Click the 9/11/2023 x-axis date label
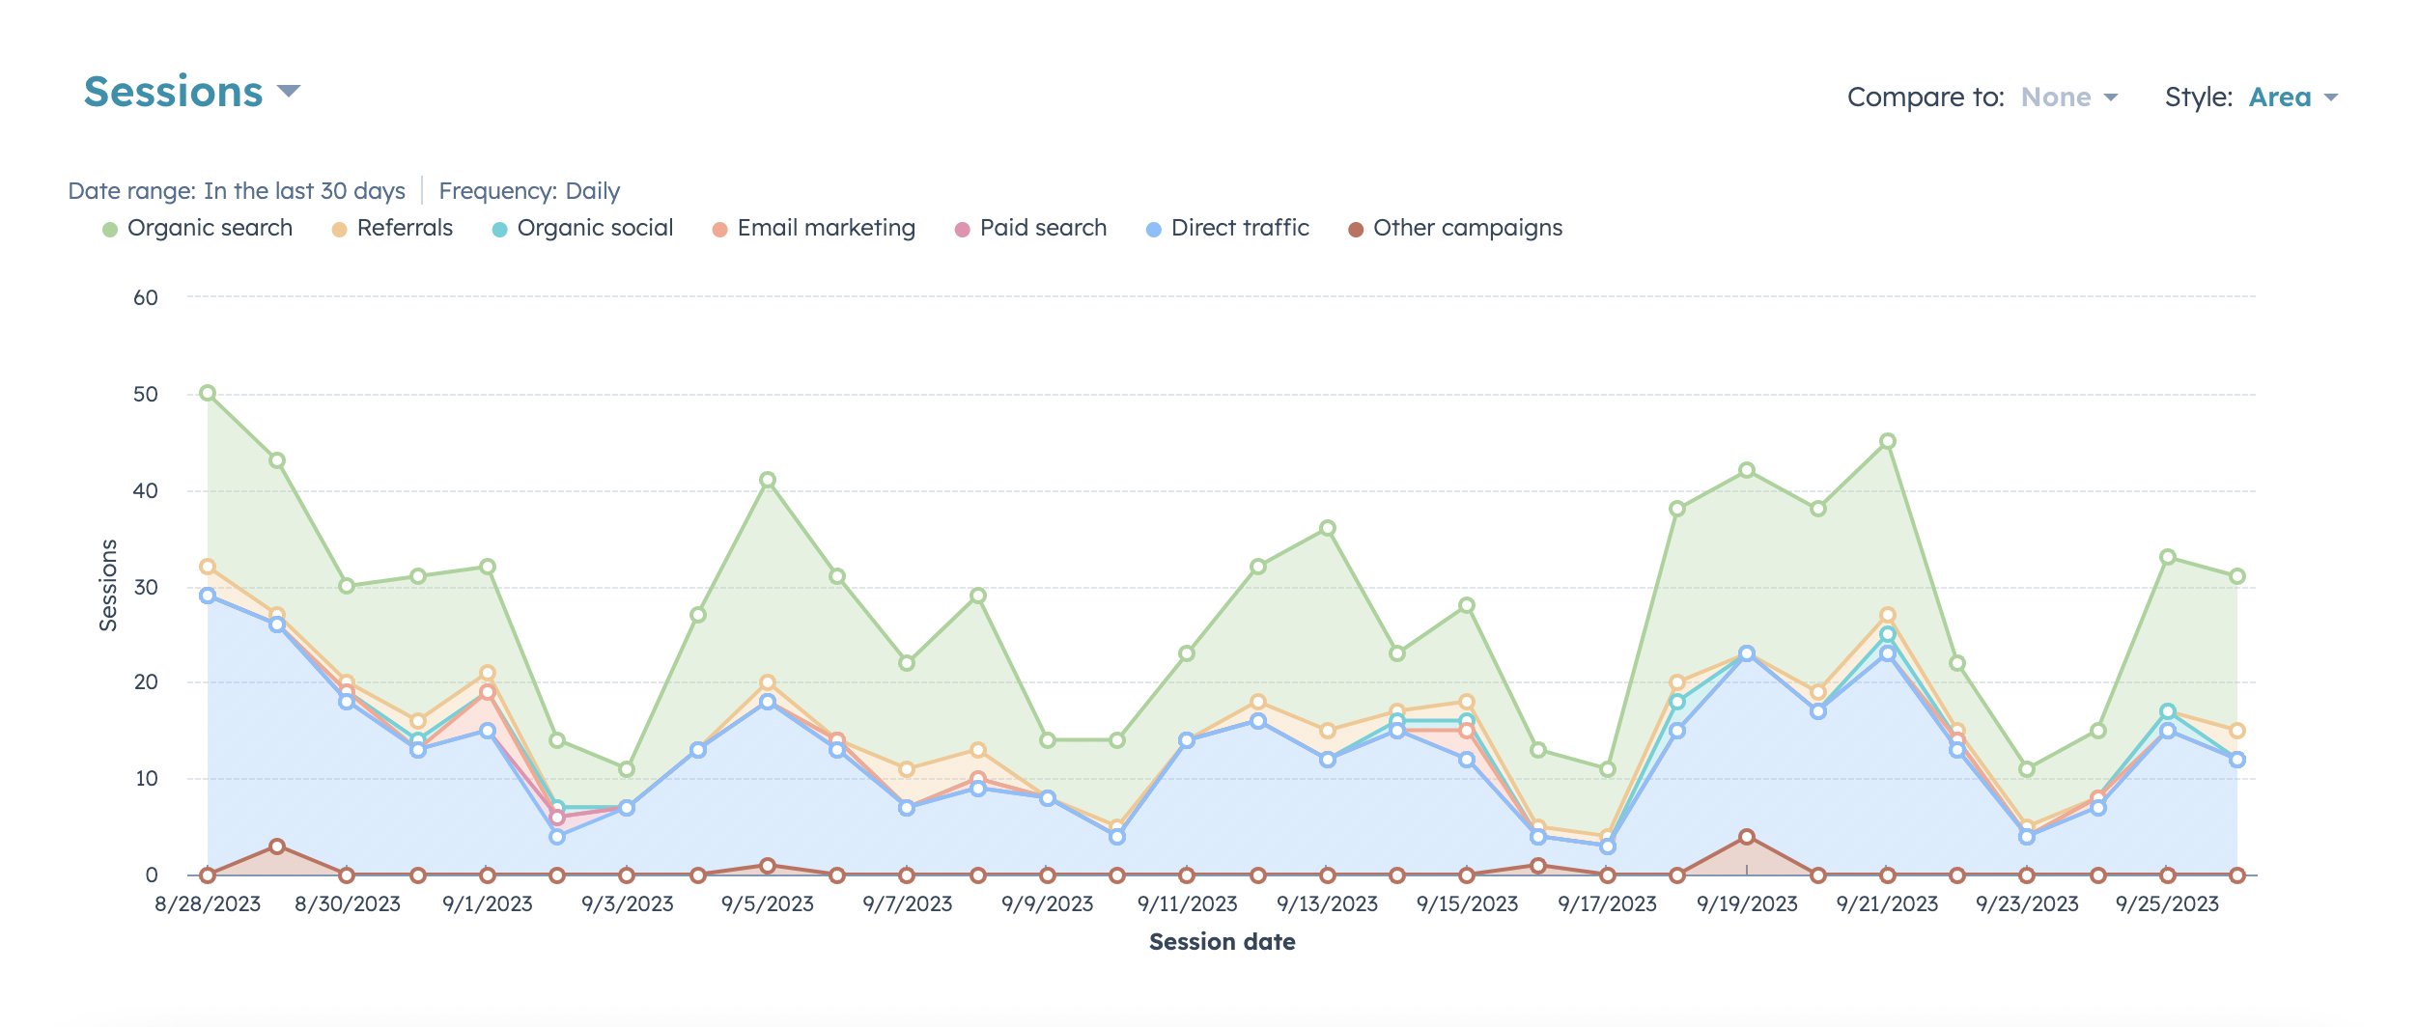The width and height of the screenshot is (2418, 1027). click(x=1188, y=904)
